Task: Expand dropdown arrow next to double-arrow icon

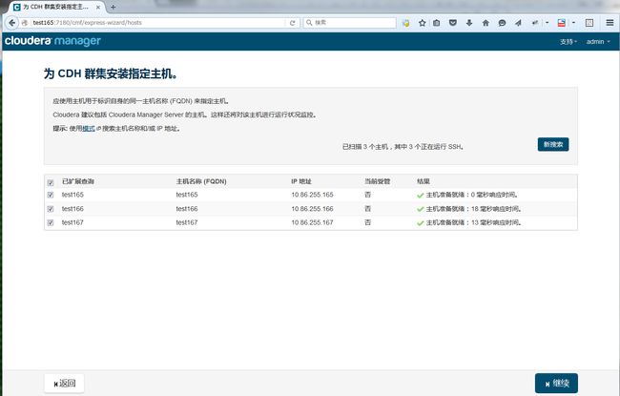Action: point(547,23)
